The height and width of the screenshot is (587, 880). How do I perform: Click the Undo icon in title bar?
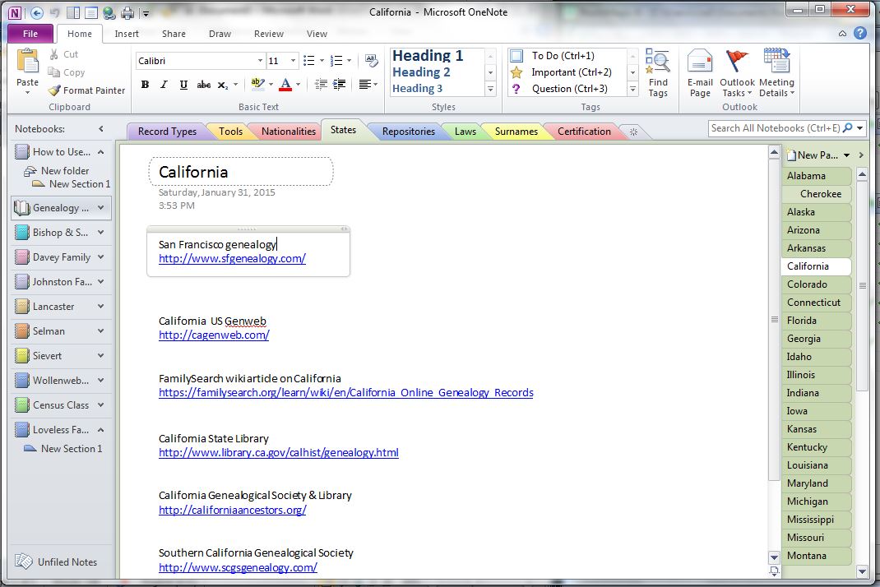point(54,12)
